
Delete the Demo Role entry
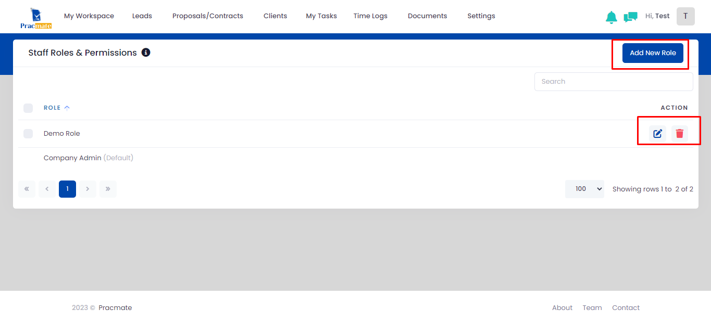[679, 134]
